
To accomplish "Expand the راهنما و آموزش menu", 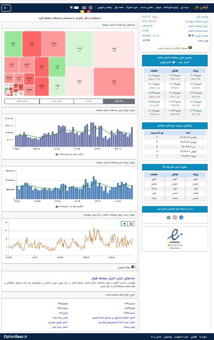I will (x=104, y=8).
